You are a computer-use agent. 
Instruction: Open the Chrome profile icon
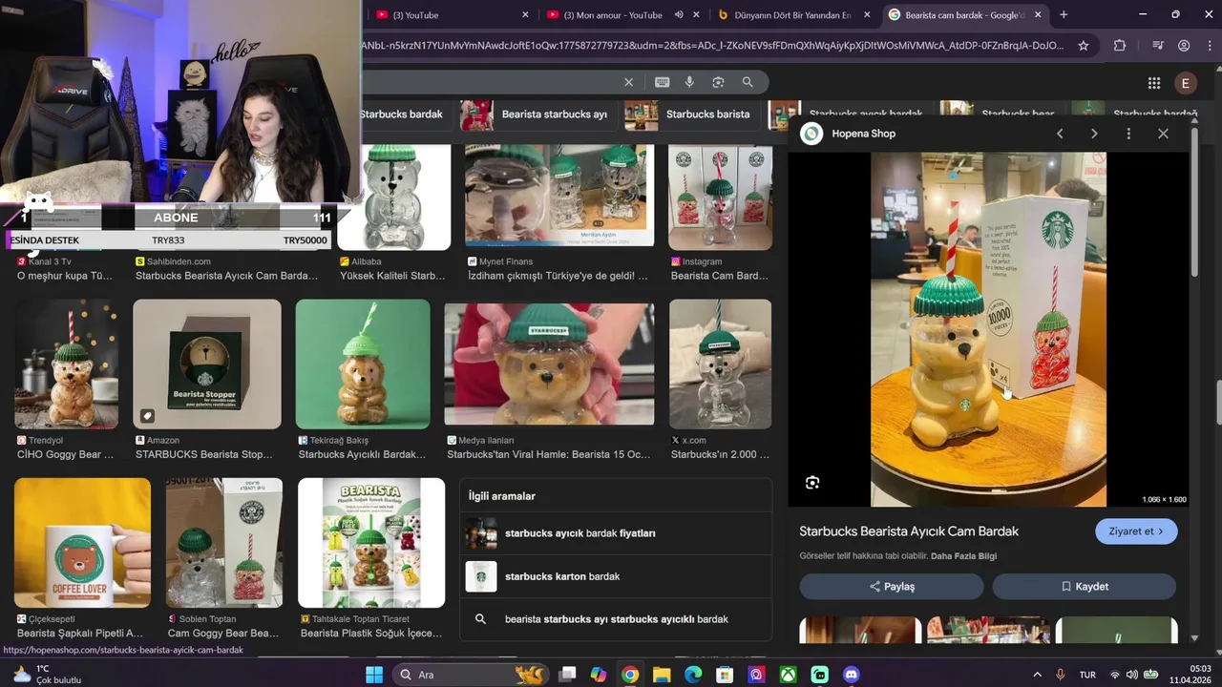[x=1184, y=45]
